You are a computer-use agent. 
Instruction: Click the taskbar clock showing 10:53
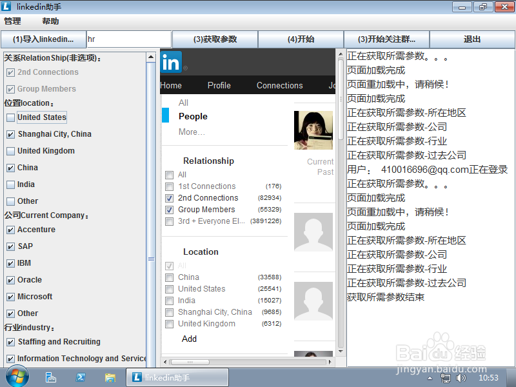pos(488,378)
